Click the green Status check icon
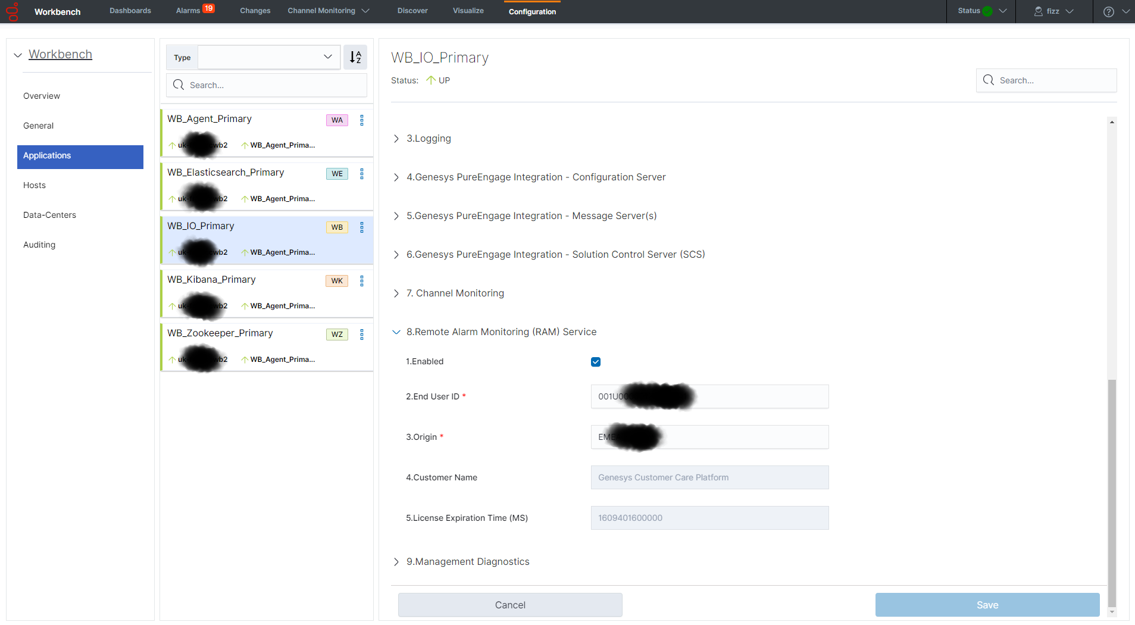 coord(987,11)
